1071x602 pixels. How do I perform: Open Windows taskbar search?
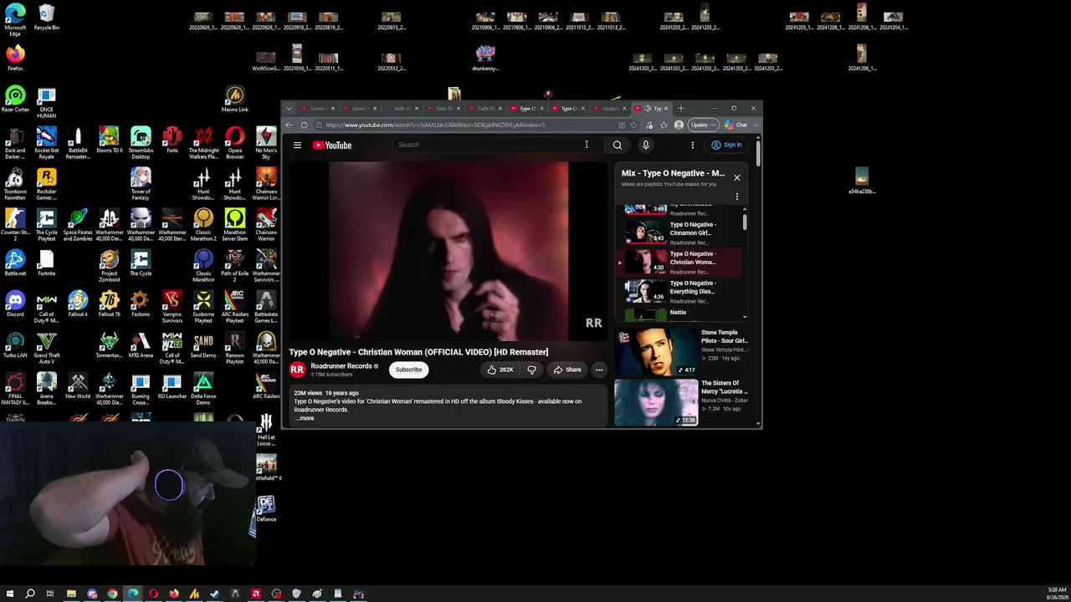tap(30, 594)
